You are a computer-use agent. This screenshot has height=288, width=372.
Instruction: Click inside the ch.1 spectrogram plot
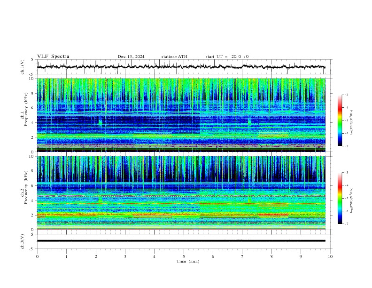(181, 115)
